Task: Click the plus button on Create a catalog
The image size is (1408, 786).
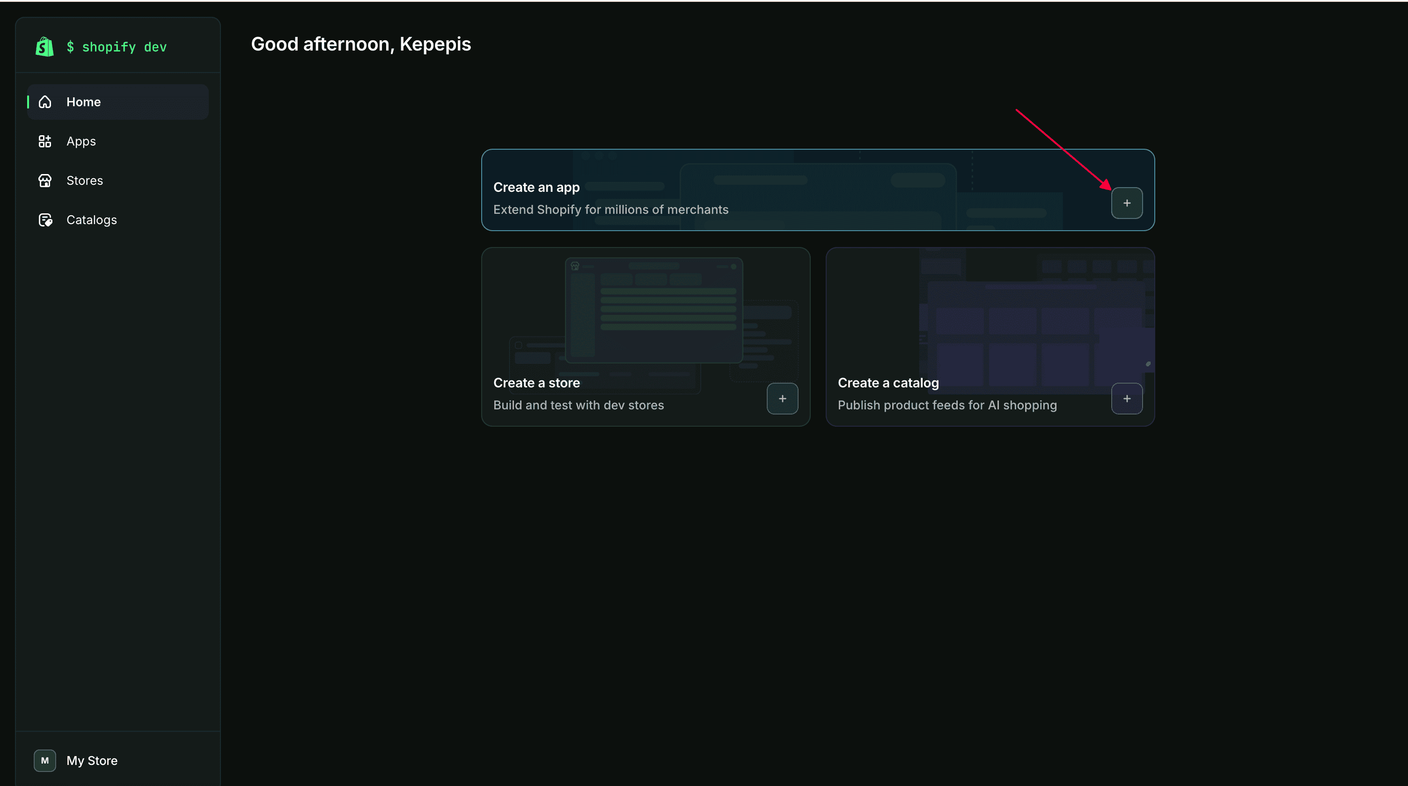Action: click(1127, 399)
